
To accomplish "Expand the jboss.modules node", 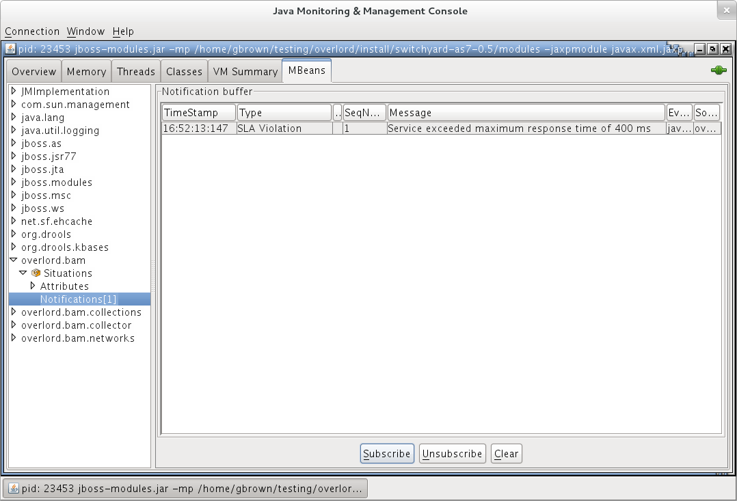I will coord(14,182).
